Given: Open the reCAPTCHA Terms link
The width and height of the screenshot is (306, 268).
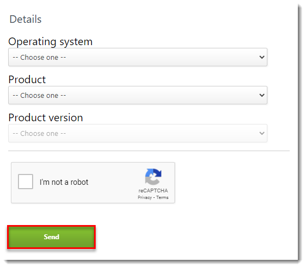Looking at the screenshot, I should coord(162,197).
